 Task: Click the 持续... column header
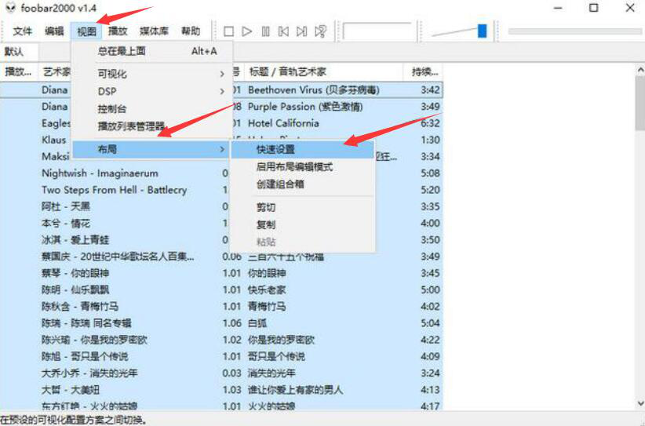(x=423, y=72)
